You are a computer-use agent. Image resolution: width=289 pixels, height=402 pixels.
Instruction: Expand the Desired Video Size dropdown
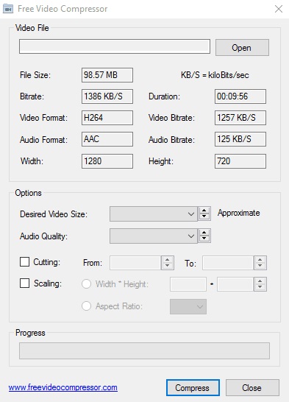tap(154, 214)
